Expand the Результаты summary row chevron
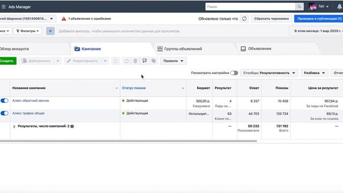343x193 pixels. [14, 127]
